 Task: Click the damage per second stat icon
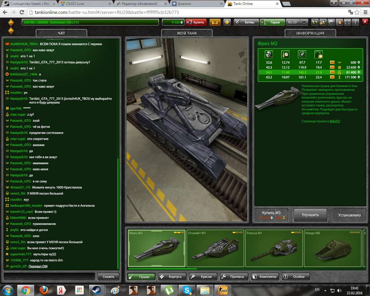point(269,55)
